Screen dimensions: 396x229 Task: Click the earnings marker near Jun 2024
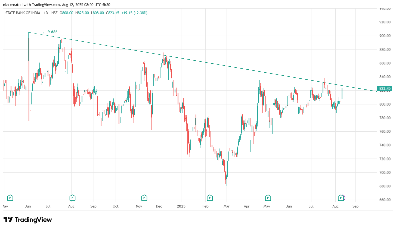(10, 198)
